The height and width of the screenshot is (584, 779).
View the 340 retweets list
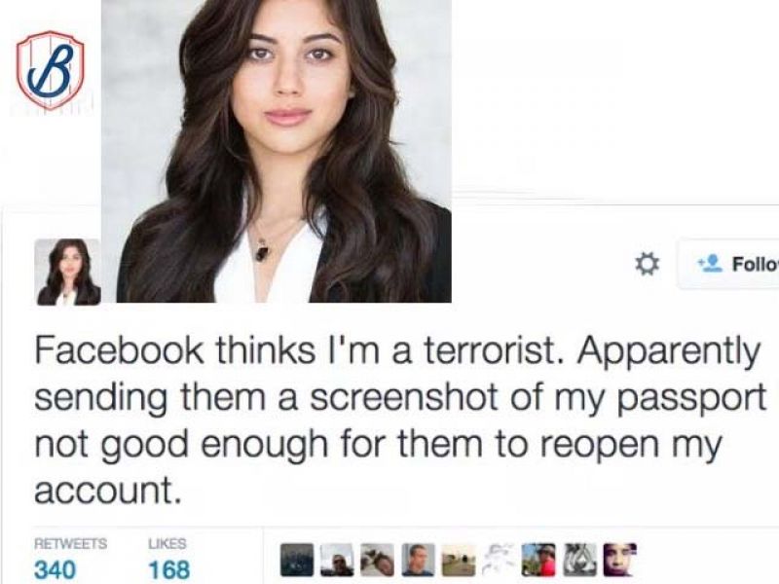point(55,569)
